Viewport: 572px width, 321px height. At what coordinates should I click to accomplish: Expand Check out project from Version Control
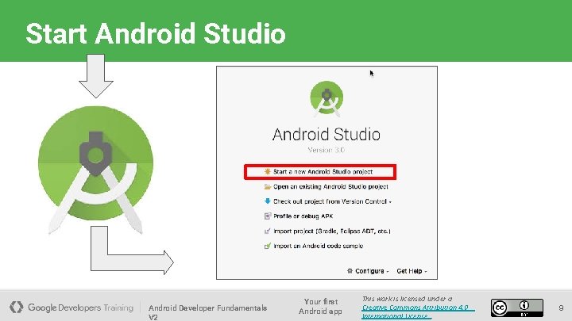click(x=332, y=201)
